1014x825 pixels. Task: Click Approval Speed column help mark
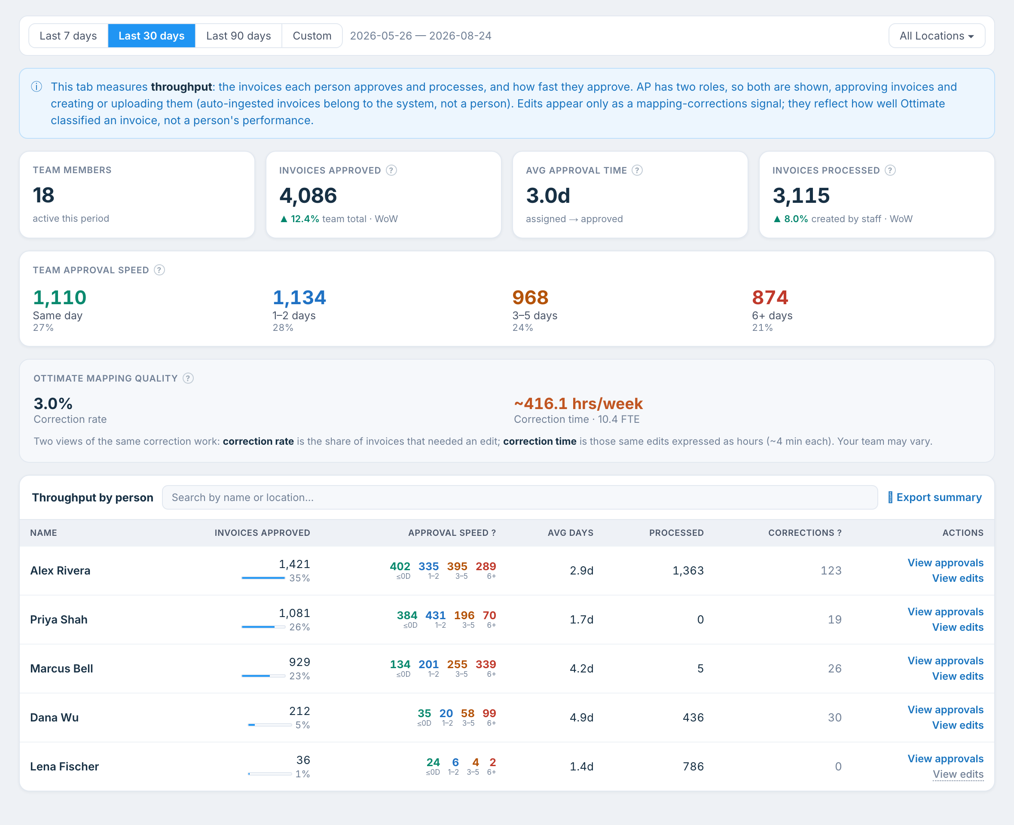494,533
